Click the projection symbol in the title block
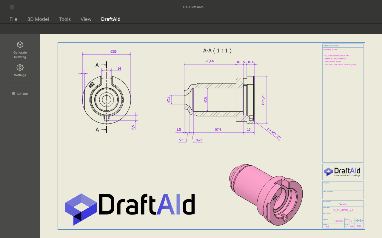Screen dimensions: 382x238 (x=359, y=220)
